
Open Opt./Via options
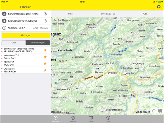point(44,28)
